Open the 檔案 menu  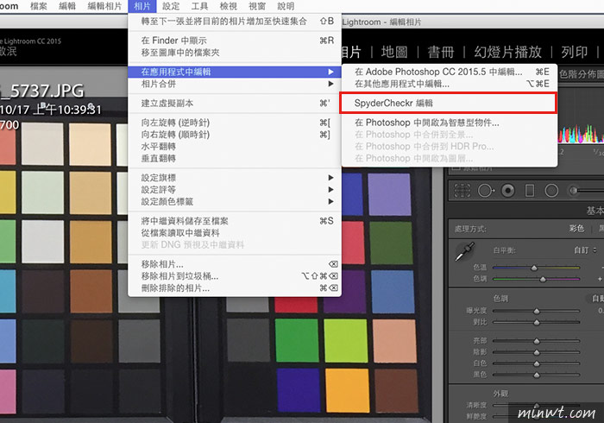pos(39,6)
